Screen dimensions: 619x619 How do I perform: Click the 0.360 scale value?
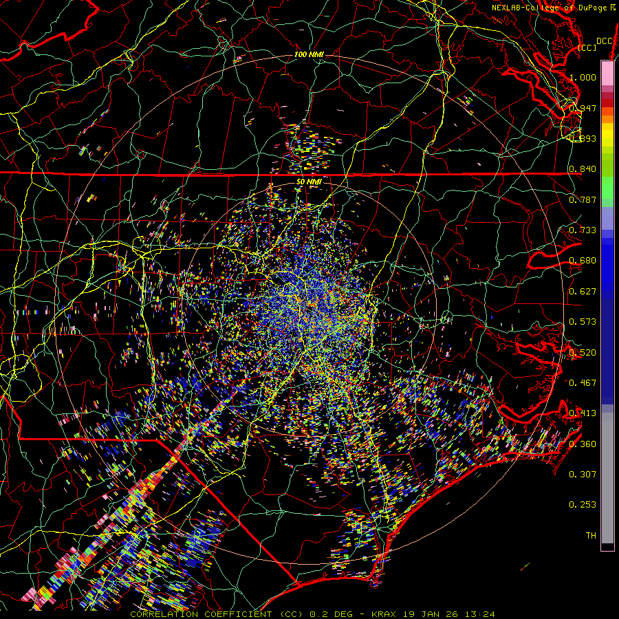pyautogui.click(x=583, y=444)
